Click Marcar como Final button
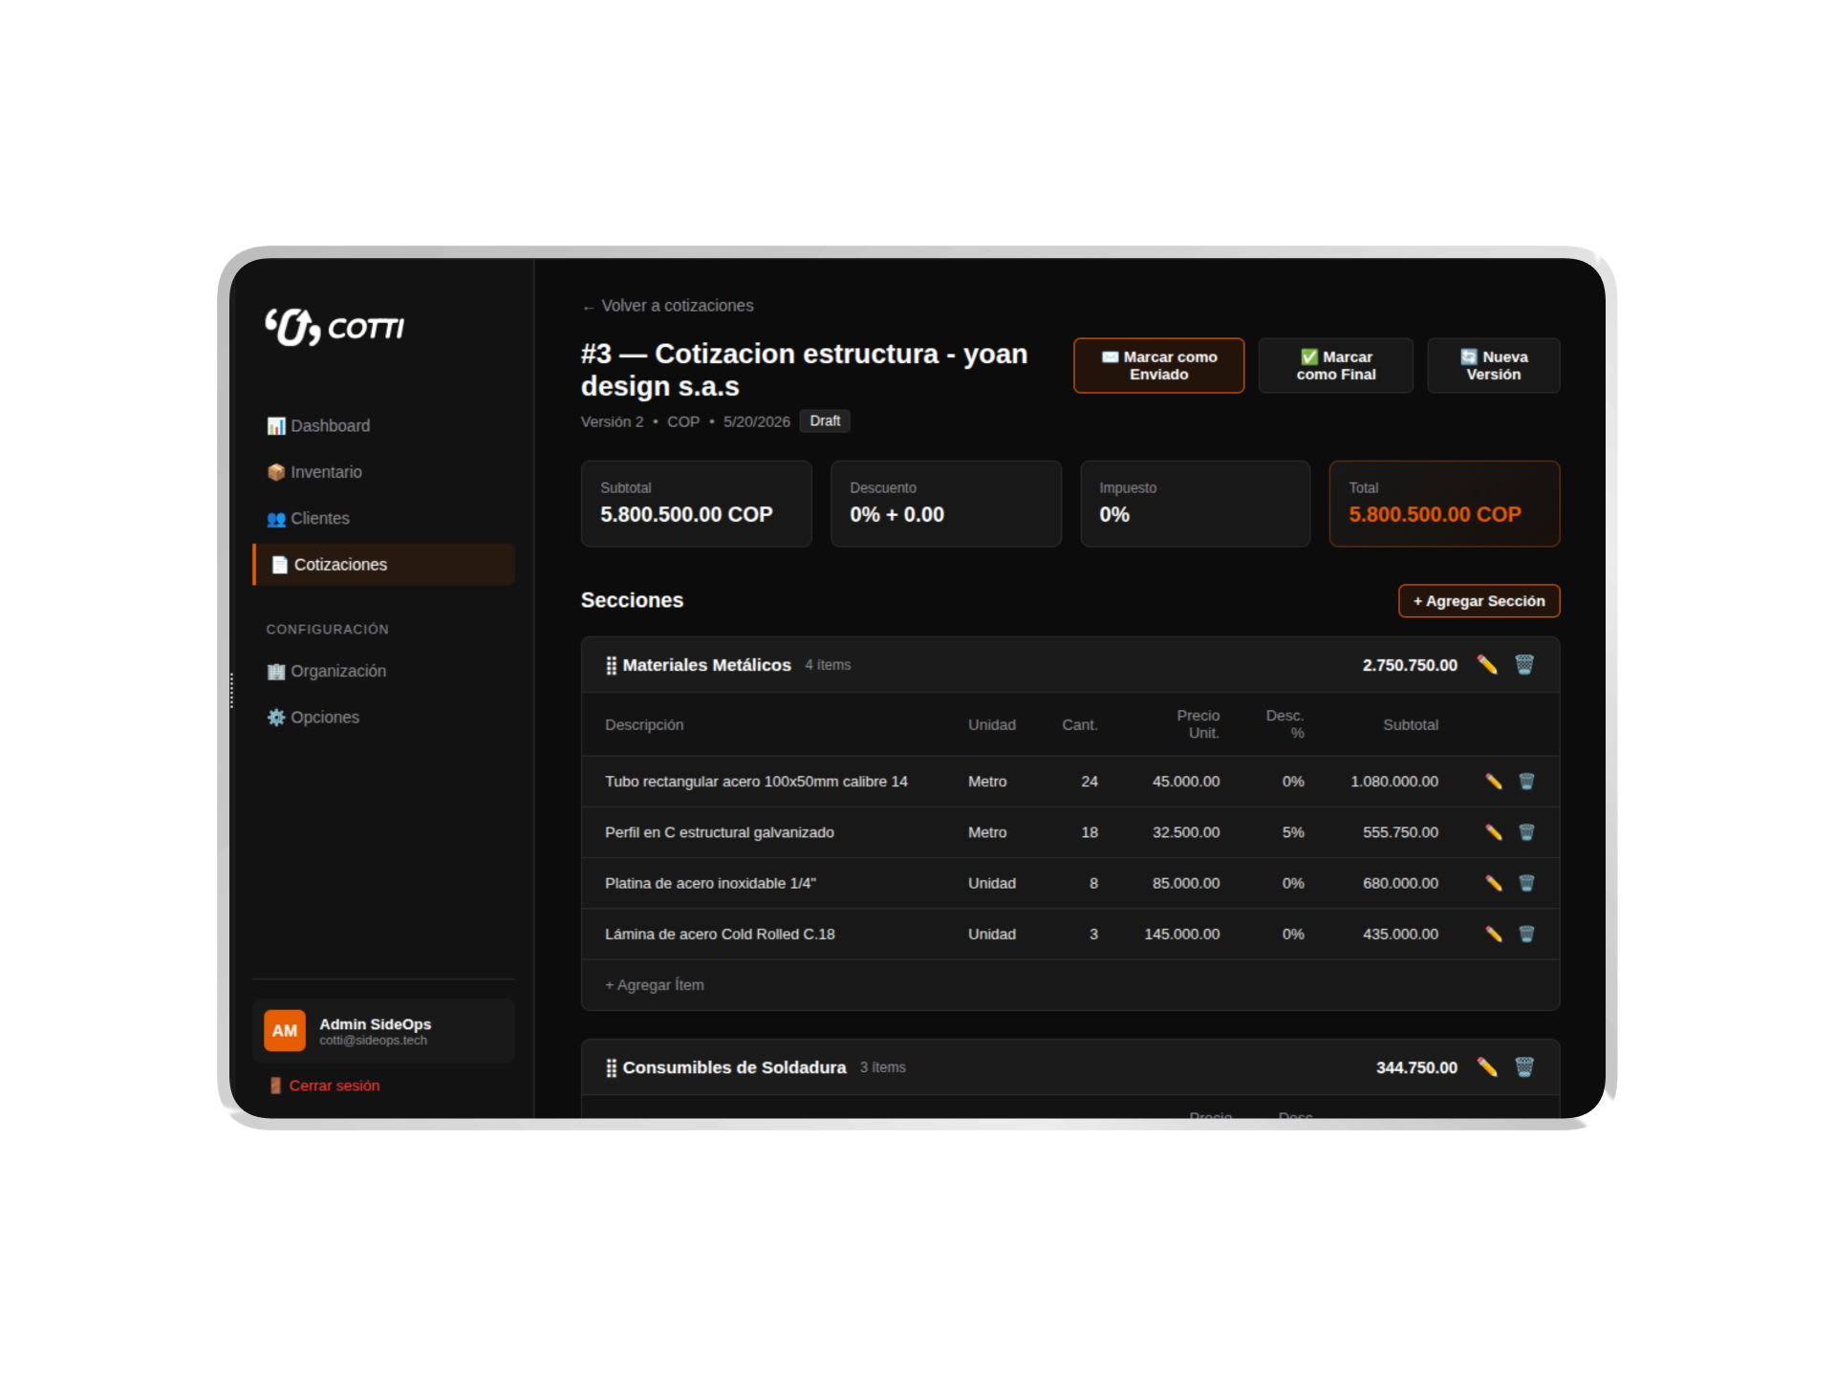The width and height of the screenshot is (1835, 1376). pyautogui.click(x=1335, y=365)
